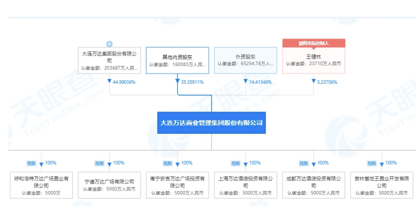
Task: Open the 宁德万达广场有限公司 subsidiary node
Action: tap(109, 185)
